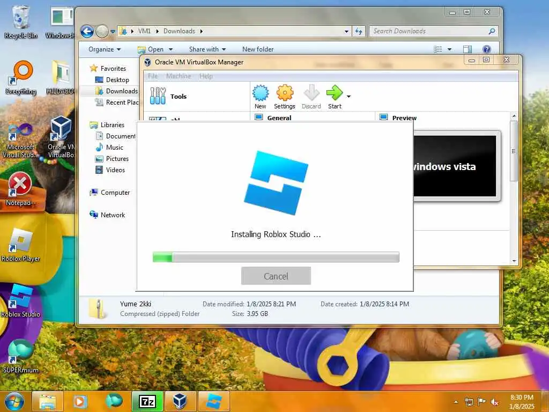The image size is (549, 412).
Task: Click the Explorer forward navigation button
Action: pos(102,31)
